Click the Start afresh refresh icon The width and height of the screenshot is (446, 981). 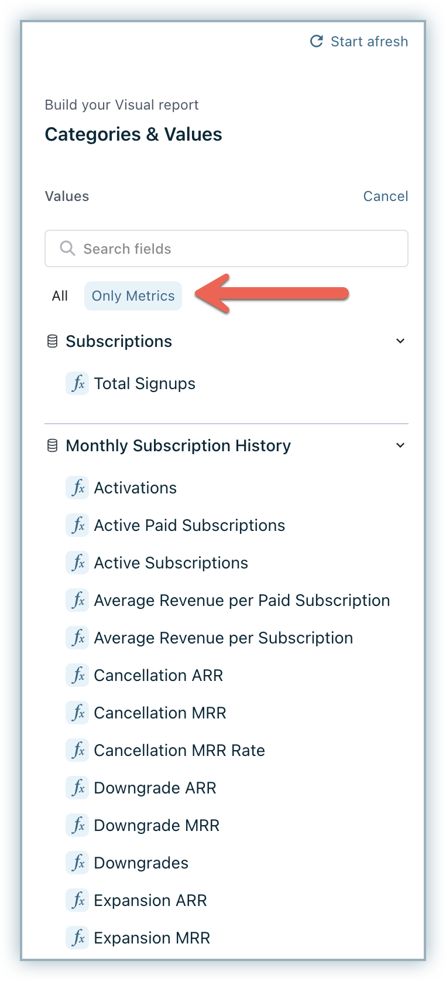click(317, 41)
